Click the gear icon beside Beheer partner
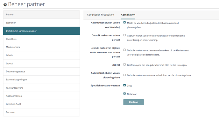Image resolution: width=219 pixels, height=119 pixels. coord(5,5)
